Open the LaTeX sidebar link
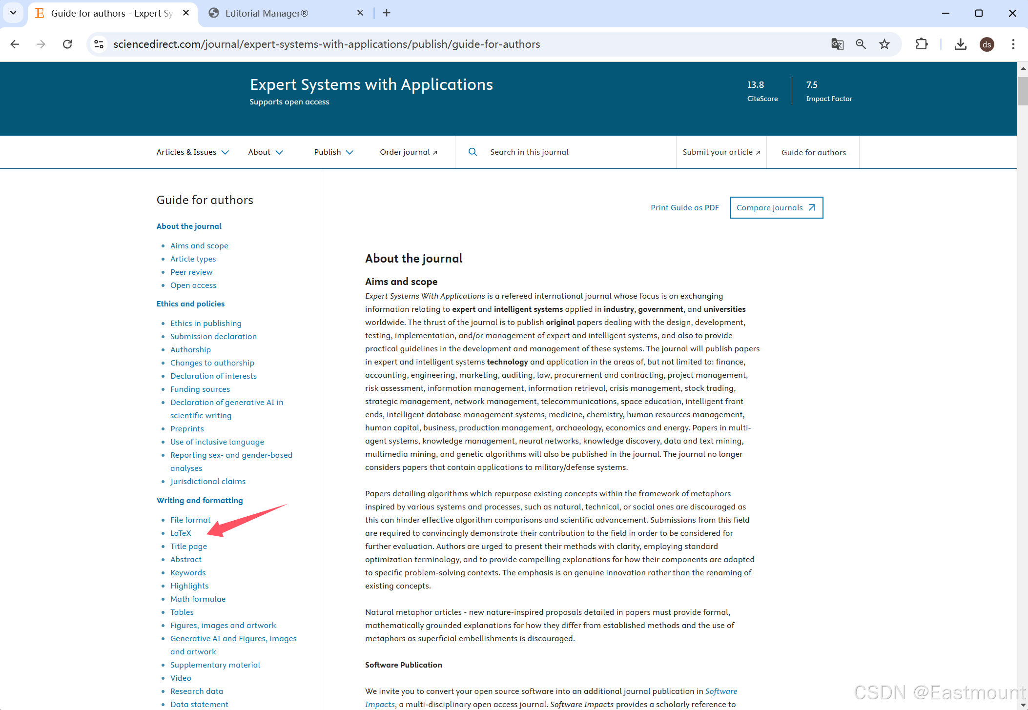Image resolution: width=1028 pixels, height=710 pixels. point(181,533)
